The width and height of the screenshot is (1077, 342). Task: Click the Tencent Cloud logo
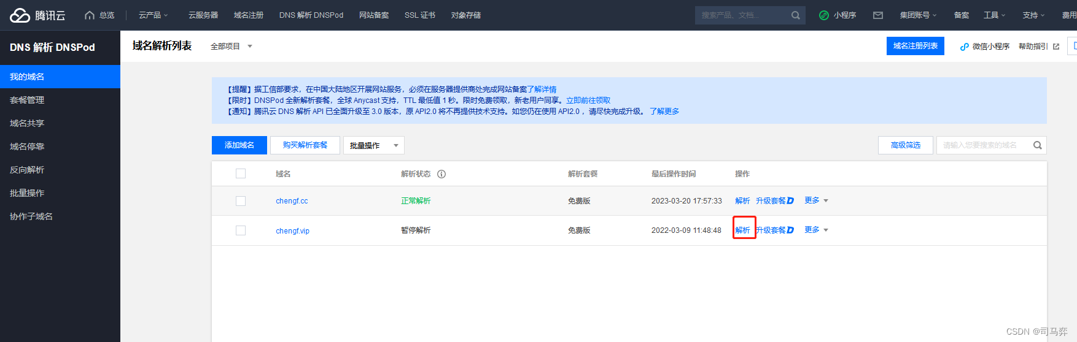click(x=37, y=15)
